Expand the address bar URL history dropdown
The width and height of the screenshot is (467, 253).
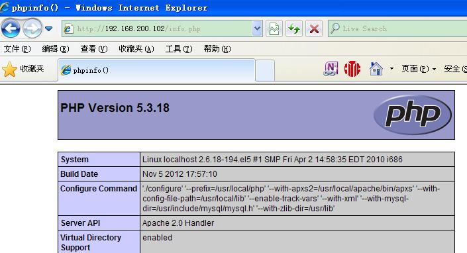coord(257,28)
